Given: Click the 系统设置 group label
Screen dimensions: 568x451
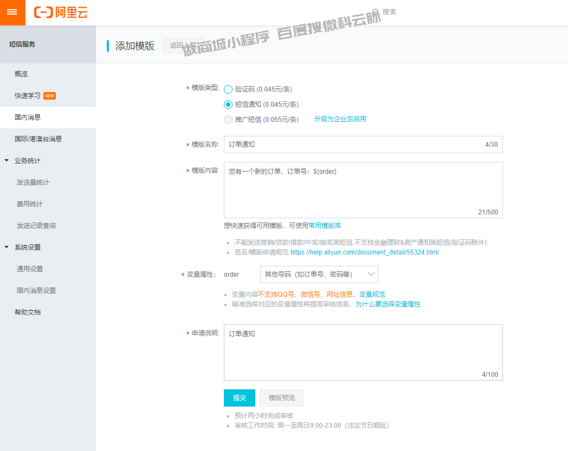Looking at the screenshot, I should coord(28,247).
